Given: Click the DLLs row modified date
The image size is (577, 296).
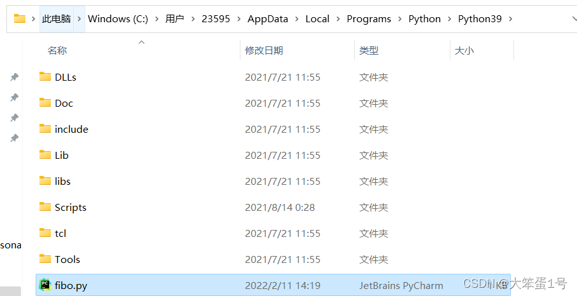Looking at the screenshot, I should (282, 77).
